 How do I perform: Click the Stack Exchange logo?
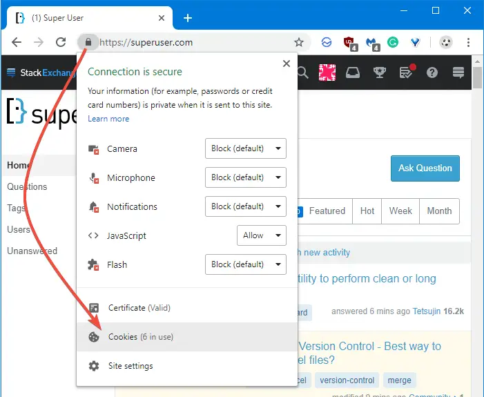pos(40,72)
